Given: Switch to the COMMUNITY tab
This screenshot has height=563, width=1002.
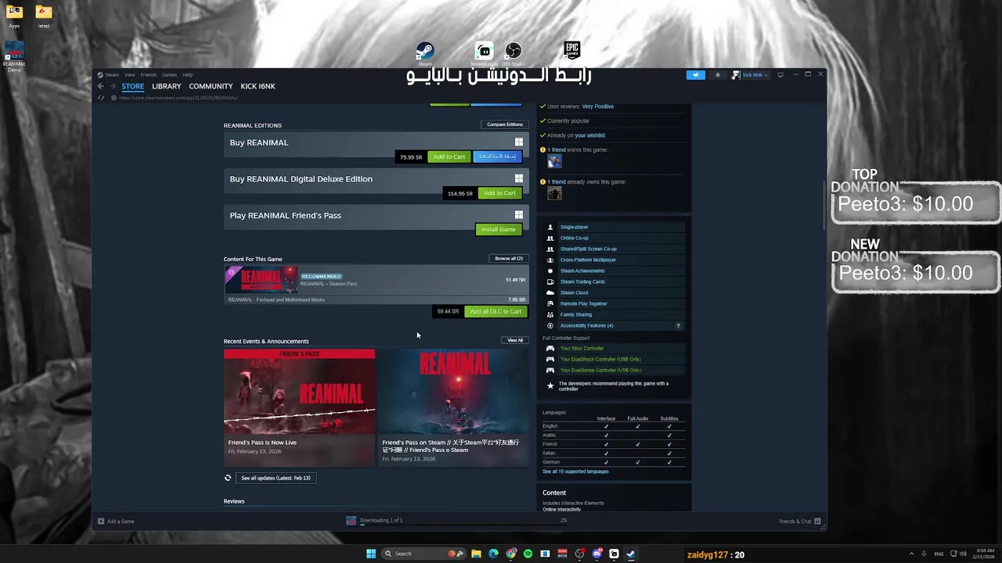Looking at the screenshot, I should (x=211, y=86).
